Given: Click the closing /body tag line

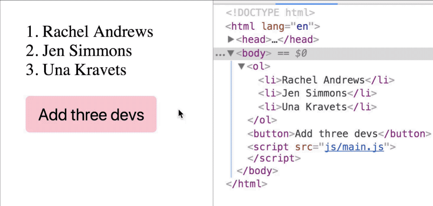Looking at the screenshot, I should pos(258,171).
